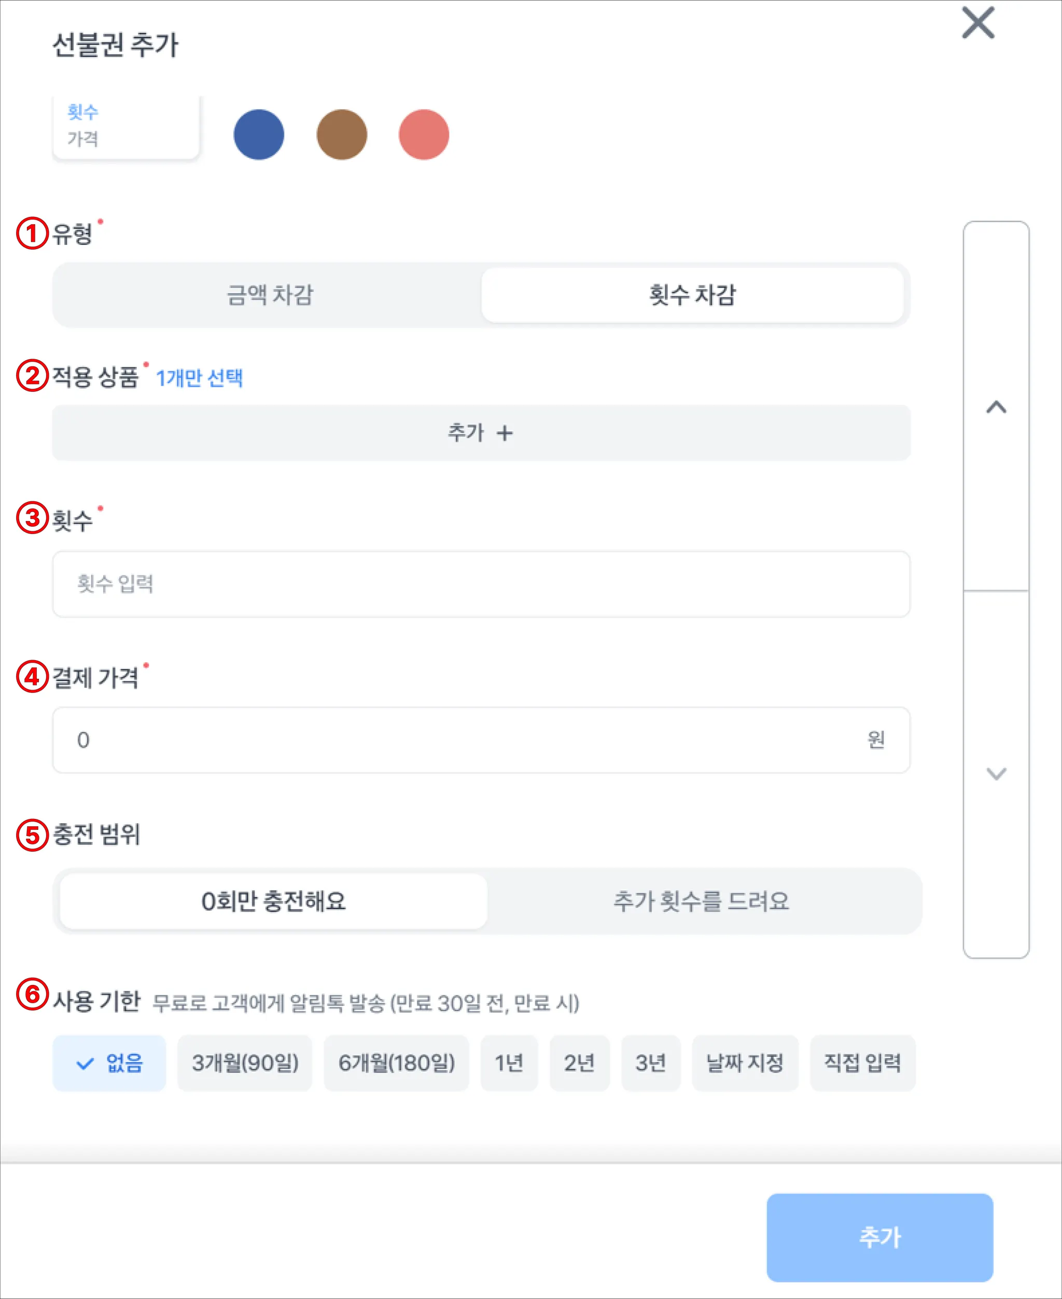Image resolution: width=1062 pixels, height=1299 pixels.
Task: Click 추가 + to add applicable product
Action: point(481,433)
